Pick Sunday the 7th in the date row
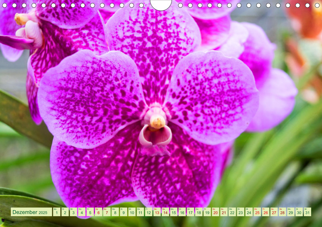Image resolution: width=322 pixels, height=227 pixels. [x=107, y=212]
